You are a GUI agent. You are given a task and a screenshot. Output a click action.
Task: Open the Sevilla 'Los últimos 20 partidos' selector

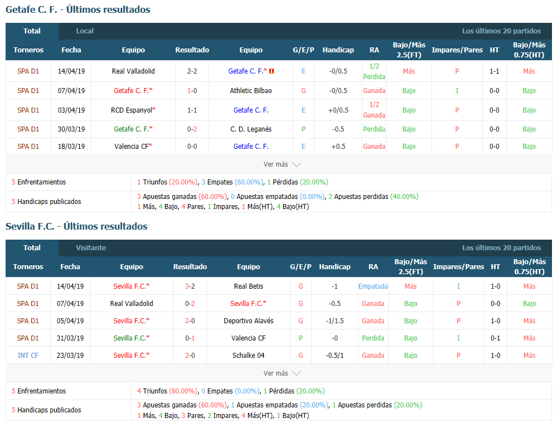click(x=501, y=247)
